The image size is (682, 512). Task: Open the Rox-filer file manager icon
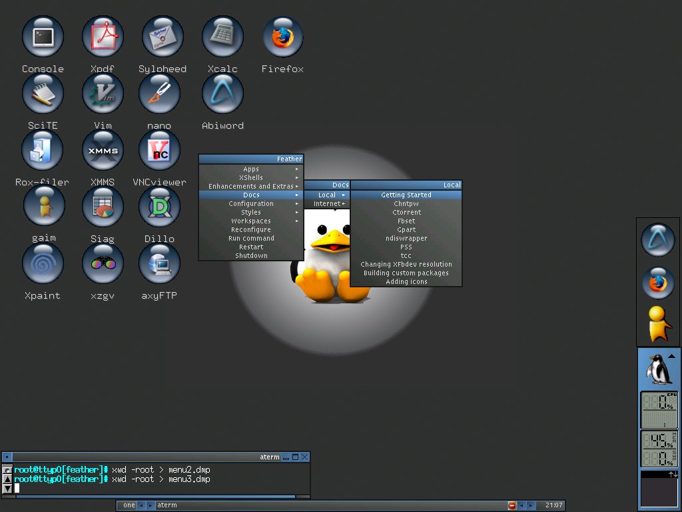[42, 150]
